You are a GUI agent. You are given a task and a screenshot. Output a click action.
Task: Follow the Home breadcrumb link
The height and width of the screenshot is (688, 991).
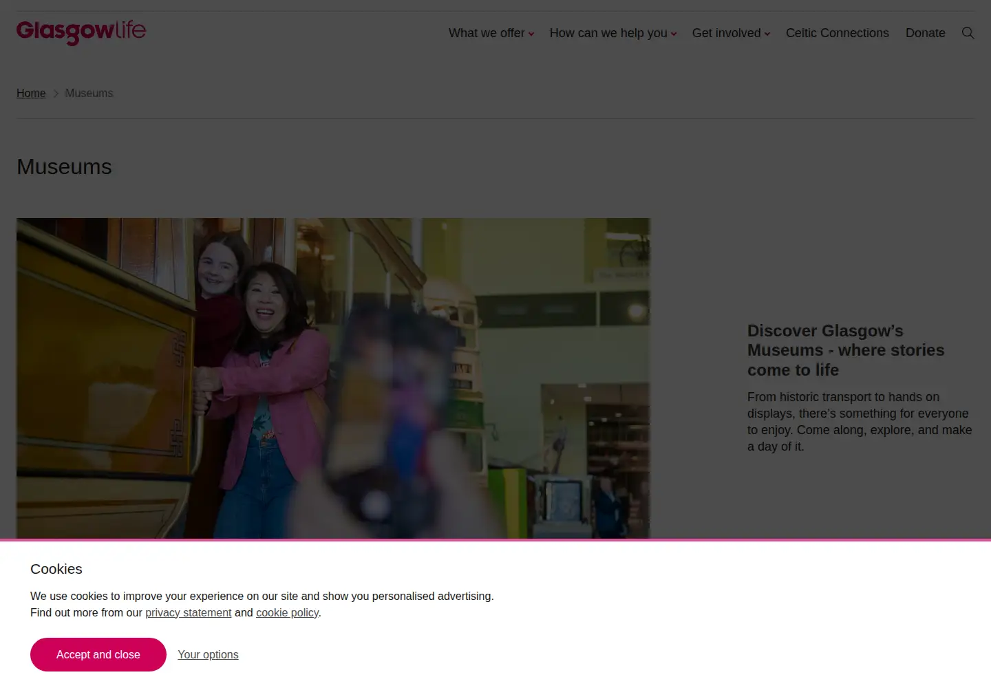coord(31,93)
